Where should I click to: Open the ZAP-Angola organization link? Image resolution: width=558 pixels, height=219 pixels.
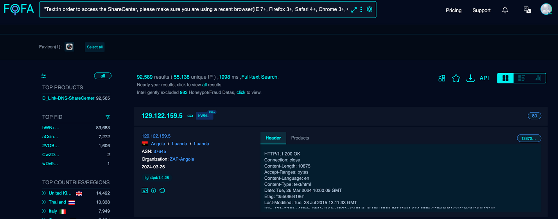tap(182, 159)
